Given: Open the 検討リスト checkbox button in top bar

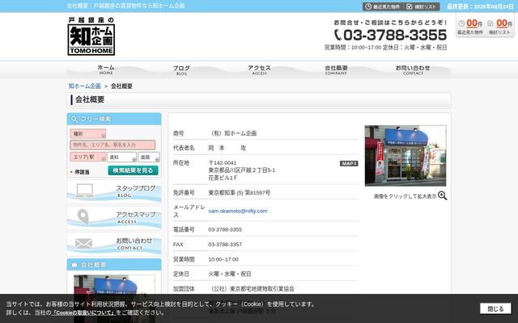Looking at the screenshot, I should tap(422, 6).
